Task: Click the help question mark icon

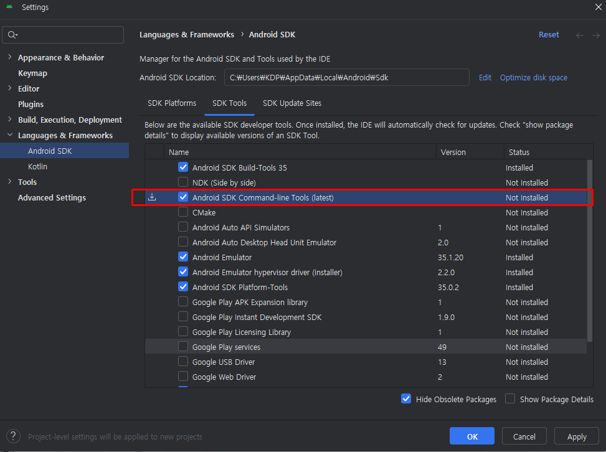Action: click(x=13, y=436)
